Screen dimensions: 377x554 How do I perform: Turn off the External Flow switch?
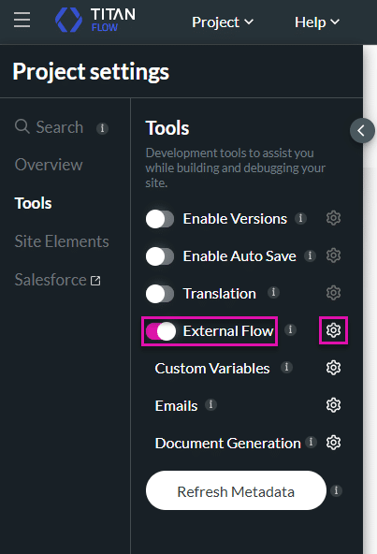pos(161,331)
